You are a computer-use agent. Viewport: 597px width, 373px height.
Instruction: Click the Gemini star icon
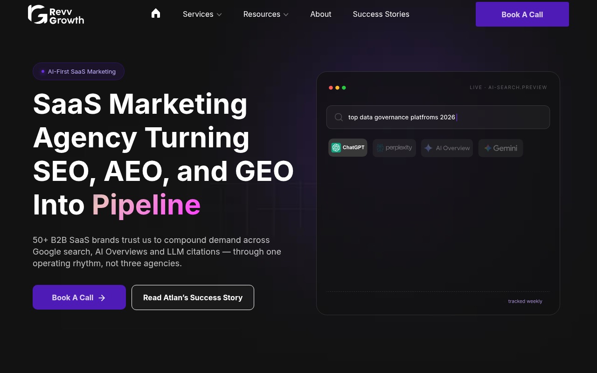click(x=488, y=148)
